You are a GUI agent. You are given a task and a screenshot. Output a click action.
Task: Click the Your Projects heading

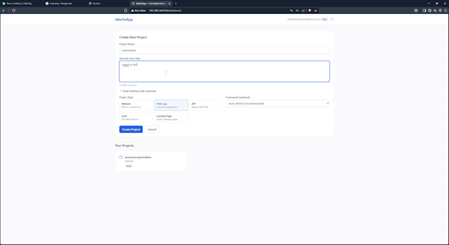124,146
